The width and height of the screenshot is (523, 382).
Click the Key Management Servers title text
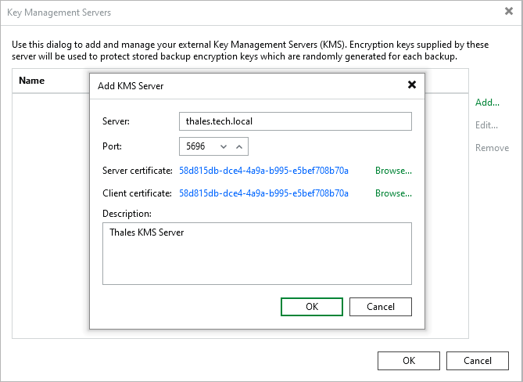(x=59, y=13)
